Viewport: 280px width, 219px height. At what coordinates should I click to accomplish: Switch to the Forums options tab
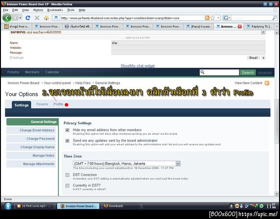click(42, 104)
